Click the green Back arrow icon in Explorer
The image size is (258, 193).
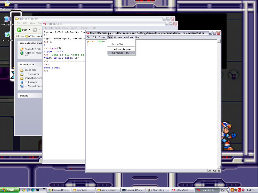click(x=19, y=30)
